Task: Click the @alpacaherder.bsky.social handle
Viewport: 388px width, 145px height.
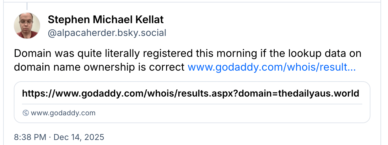Action: 107,33
